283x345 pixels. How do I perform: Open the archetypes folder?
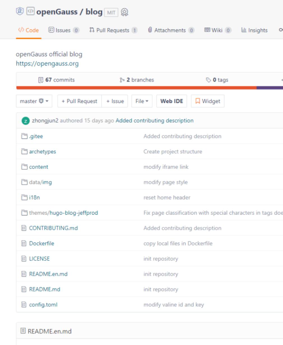pos(43,151)
